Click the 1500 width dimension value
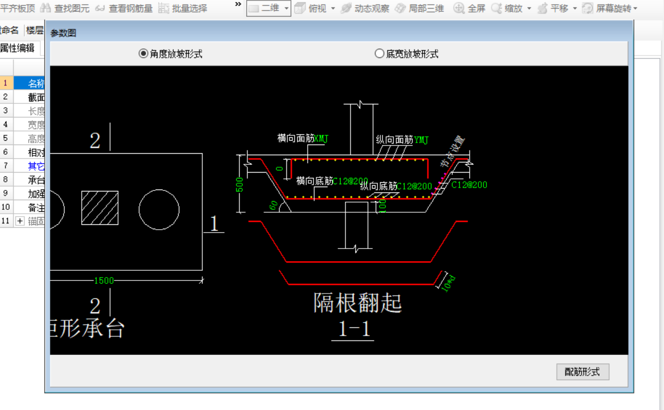664x410 pixels. point(104,280)
